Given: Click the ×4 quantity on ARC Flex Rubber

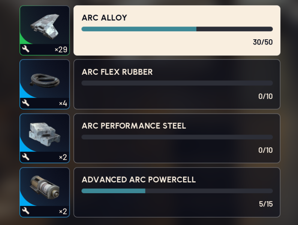Looking at the screenshot, I should [x=63, y=104].
